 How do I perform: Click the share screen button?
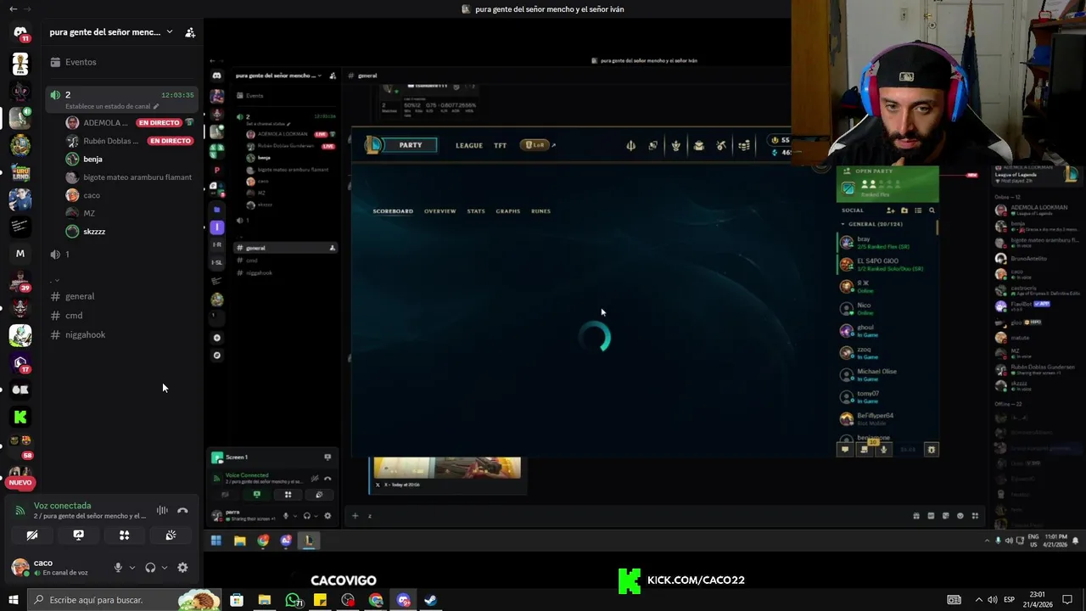coord(78,535)
